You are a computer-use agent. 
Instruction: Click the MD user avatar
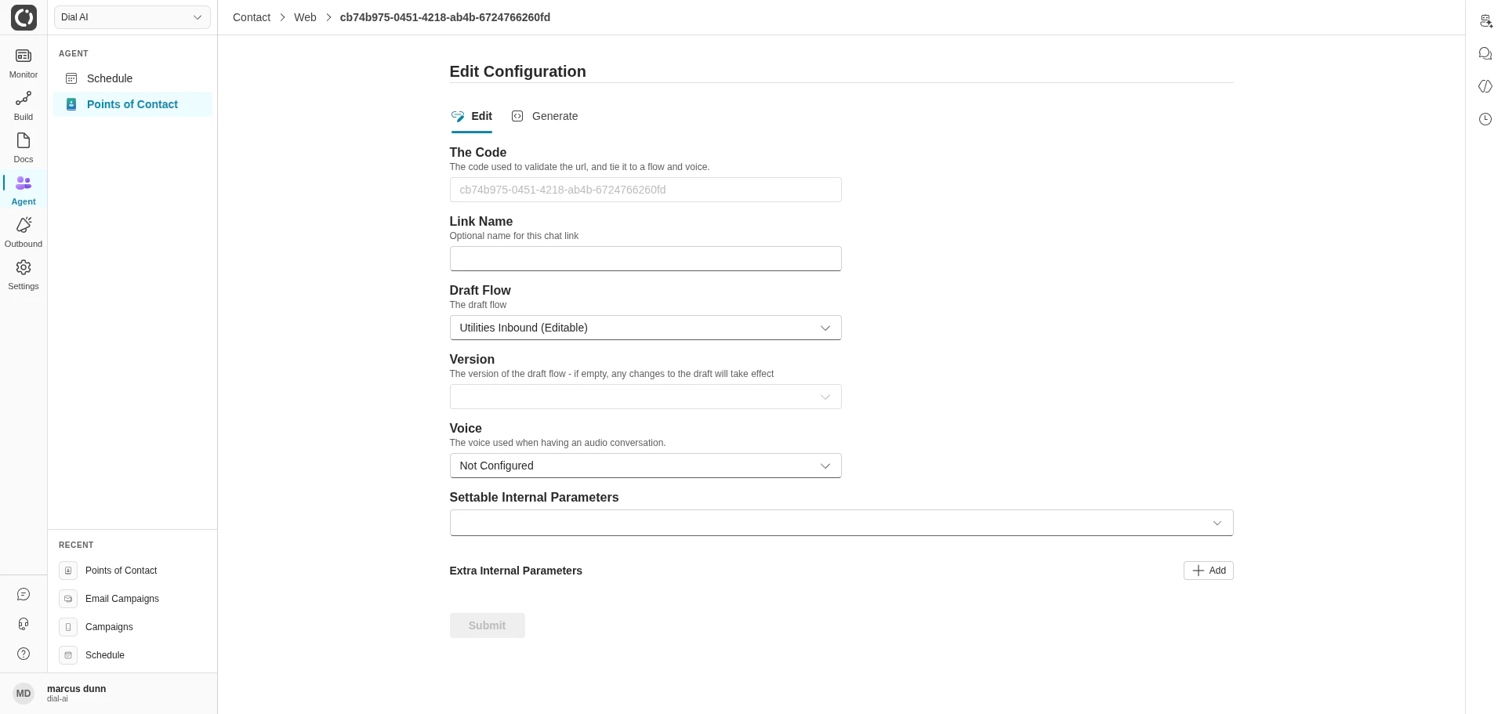pos(24,694)
